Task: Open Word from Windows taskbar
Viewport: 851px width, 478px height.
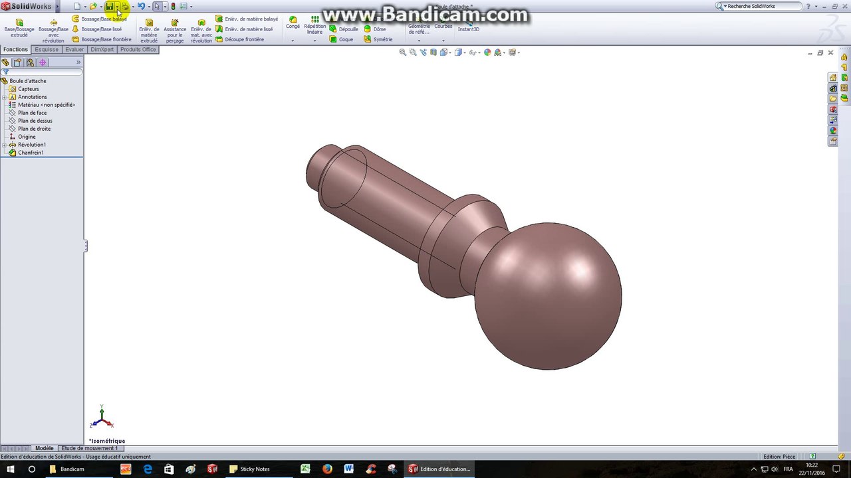Action: point(348,469)
